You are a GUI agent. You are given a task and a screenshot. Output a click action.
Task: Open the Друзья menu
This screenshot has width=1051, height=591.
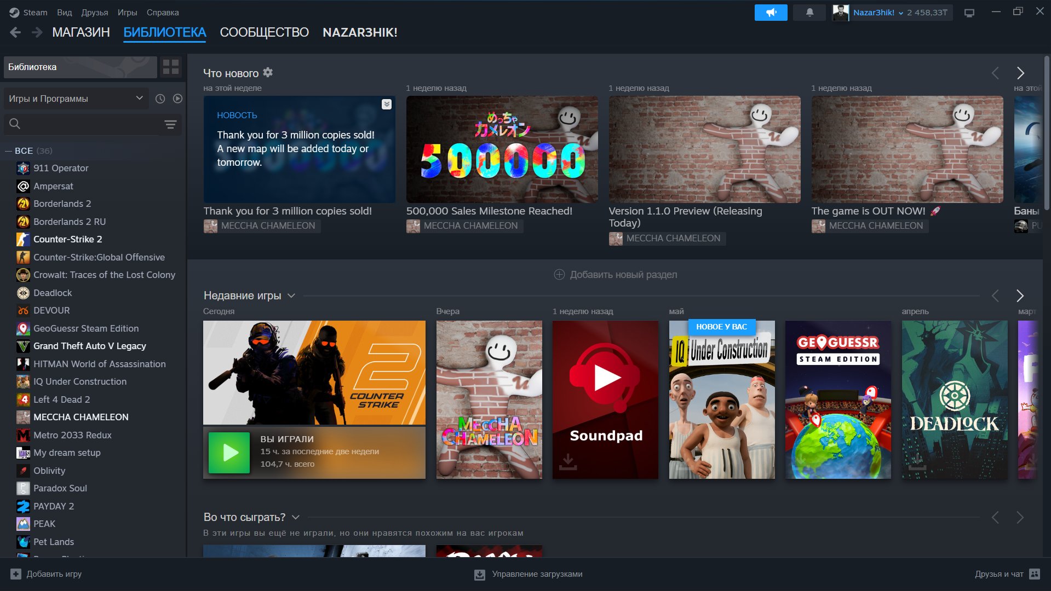click(x=95, y=13)
